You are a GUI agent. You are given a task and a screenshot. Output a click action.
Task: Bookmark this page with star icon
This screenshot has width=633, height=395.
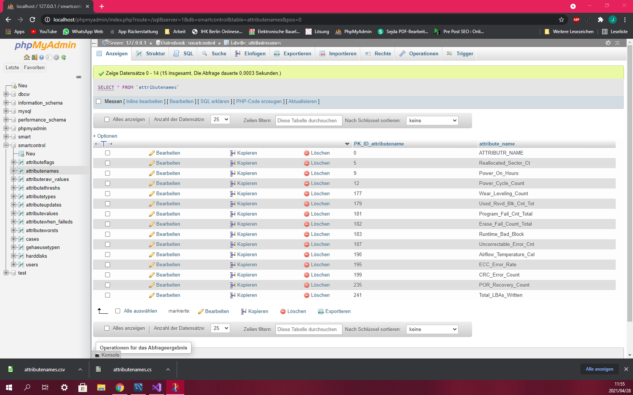click(561, 20)
